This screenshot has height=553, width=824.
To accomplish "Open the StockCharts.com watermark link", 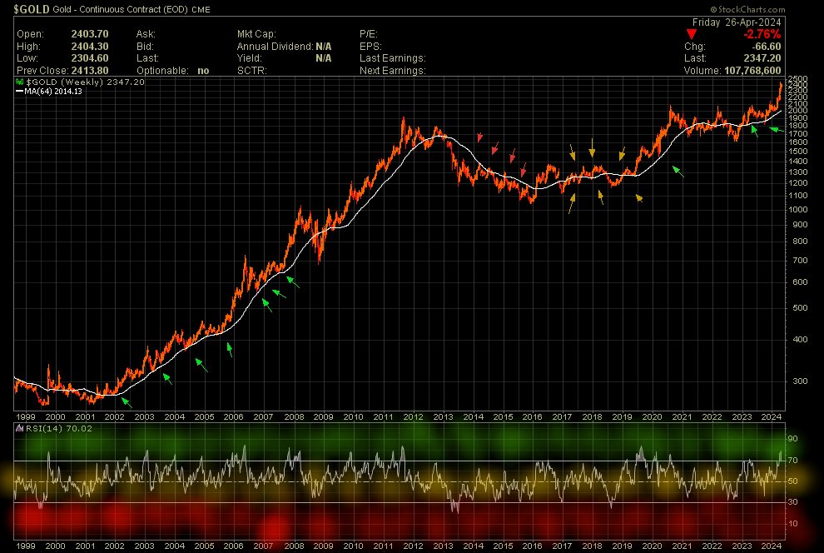I will click(x=759, y=8).
